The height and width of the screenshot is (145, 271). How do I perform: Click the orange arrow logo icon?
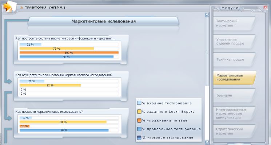(8, 6)
